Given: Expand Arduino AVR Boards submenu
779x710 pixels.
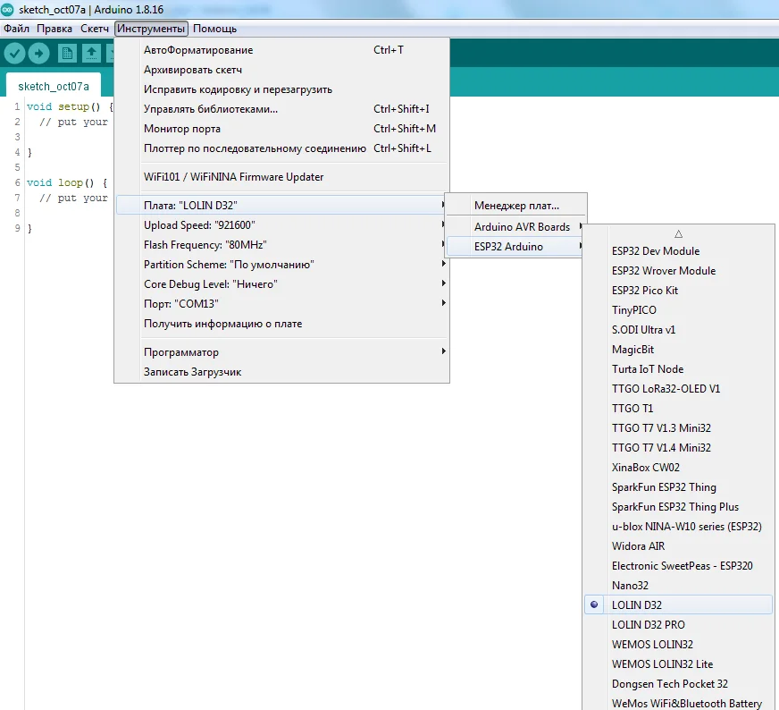Looking at the screenshot, I should [x=515, y=227].
